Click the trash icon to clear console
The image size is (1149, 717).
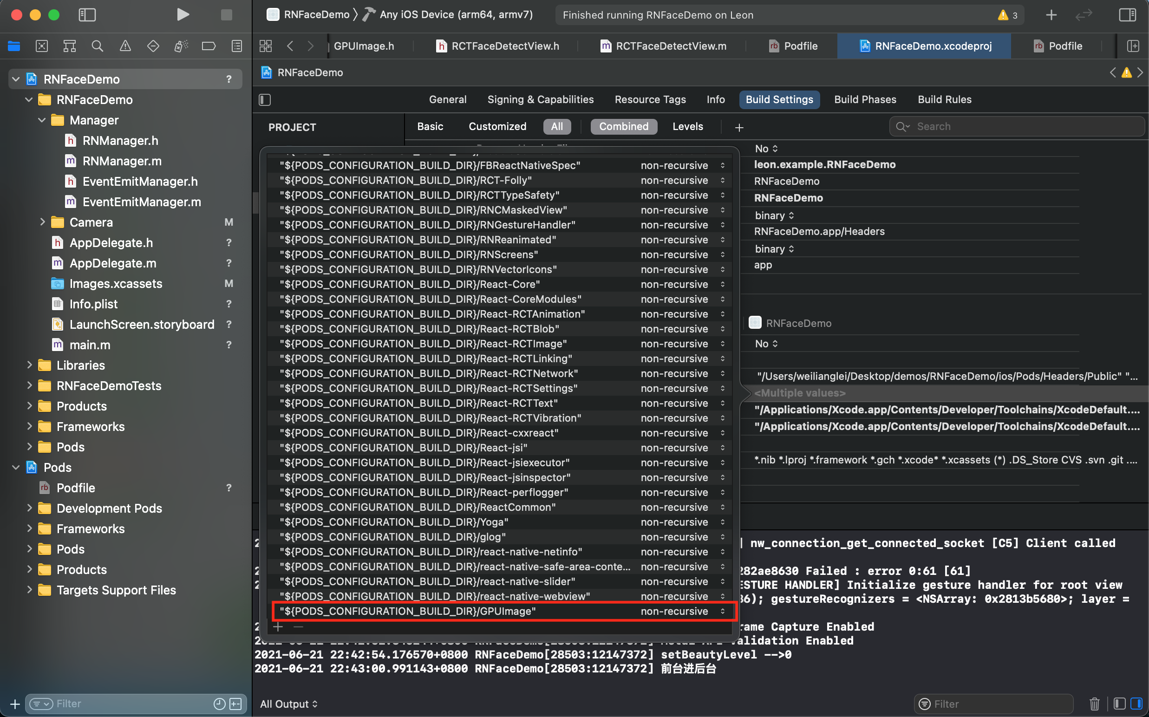1095,704
